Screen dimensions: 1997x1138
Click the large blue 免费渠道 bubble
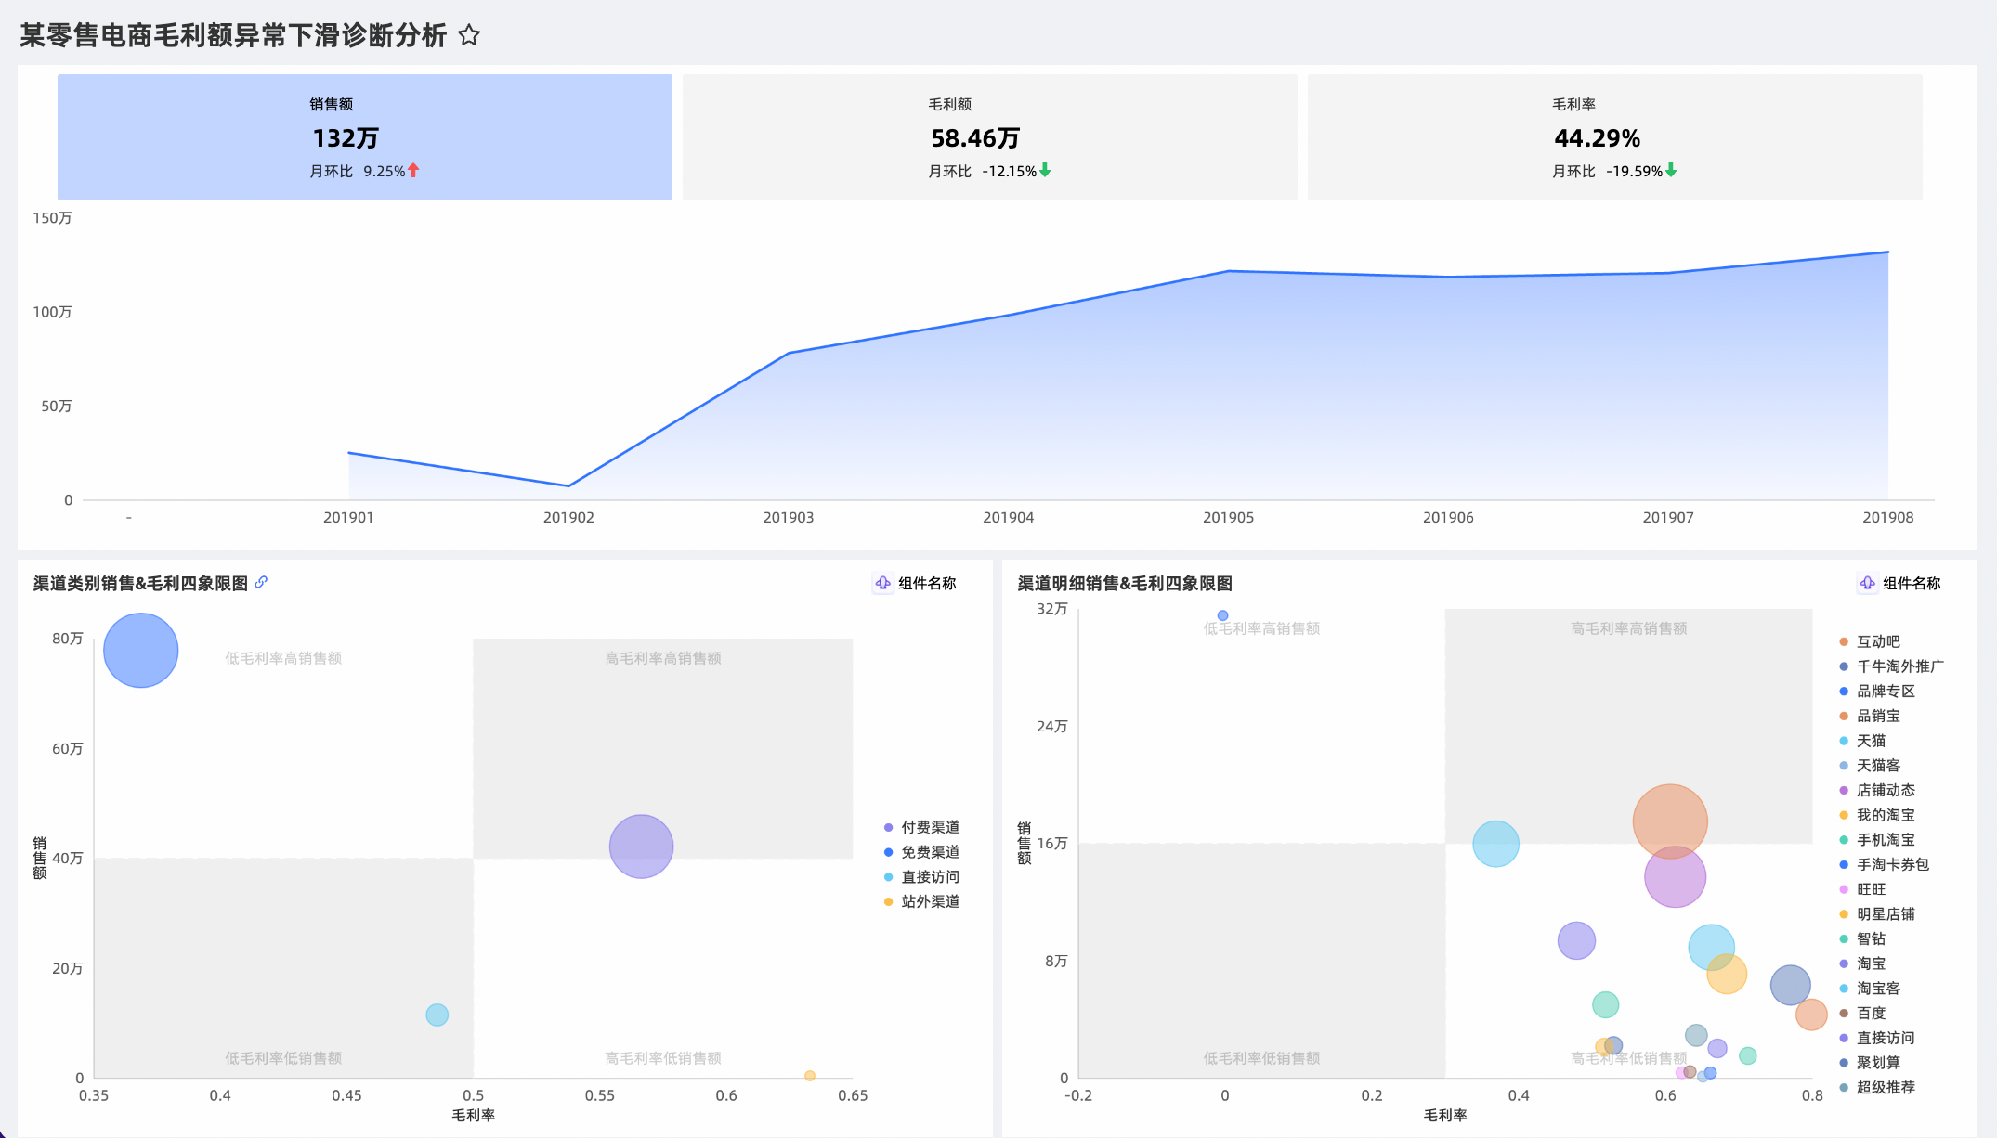(x=140, y=650)
